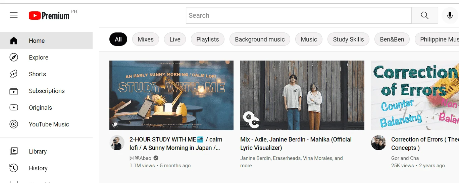This screenshot has height=183, width=459.
Task: Open Originals in sidebar
Action: [46, 108]
